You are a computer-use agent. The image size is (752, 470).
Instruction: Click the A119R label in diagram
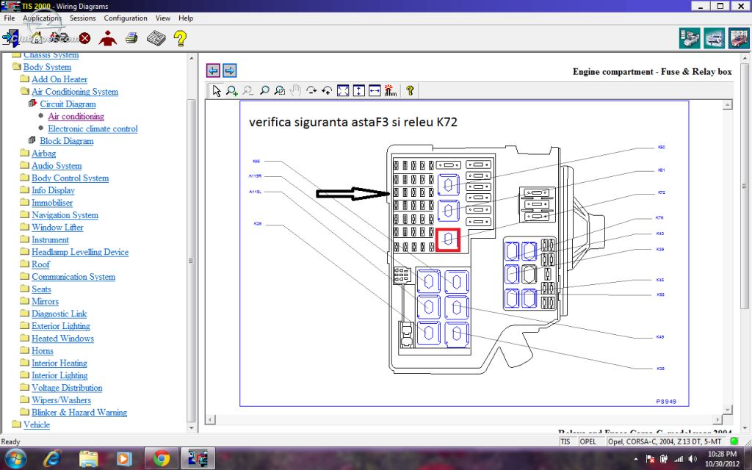pyautogui.click(x=255, y=176)
